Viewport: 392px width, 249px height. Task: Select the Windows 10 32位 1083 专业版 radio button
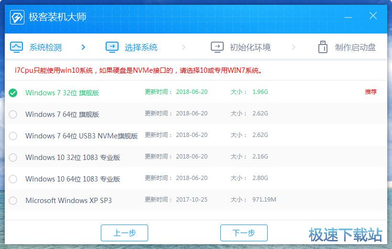13,158
